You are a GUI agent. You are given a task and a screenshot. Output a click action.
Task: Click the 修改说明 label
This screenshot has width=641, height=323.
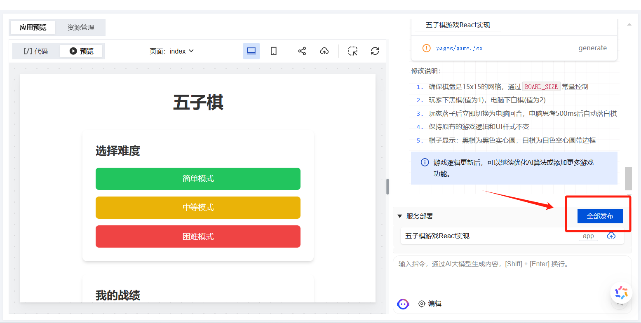pos(426,71)
